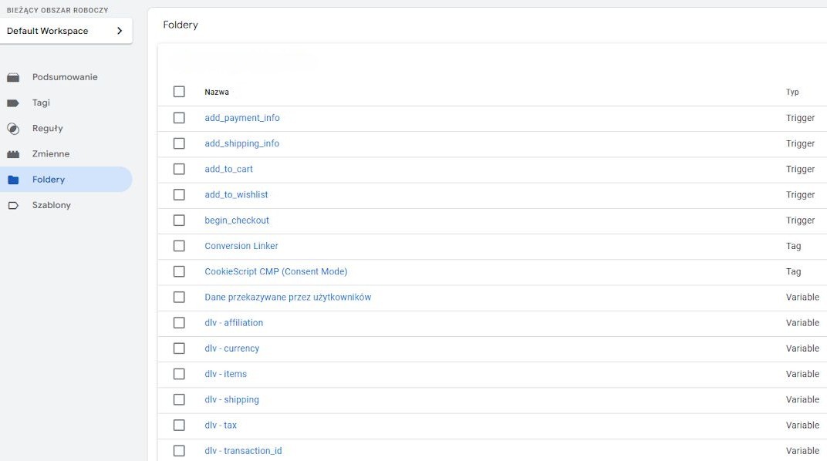Open the Conversion Linker tag

pos(241,246)
